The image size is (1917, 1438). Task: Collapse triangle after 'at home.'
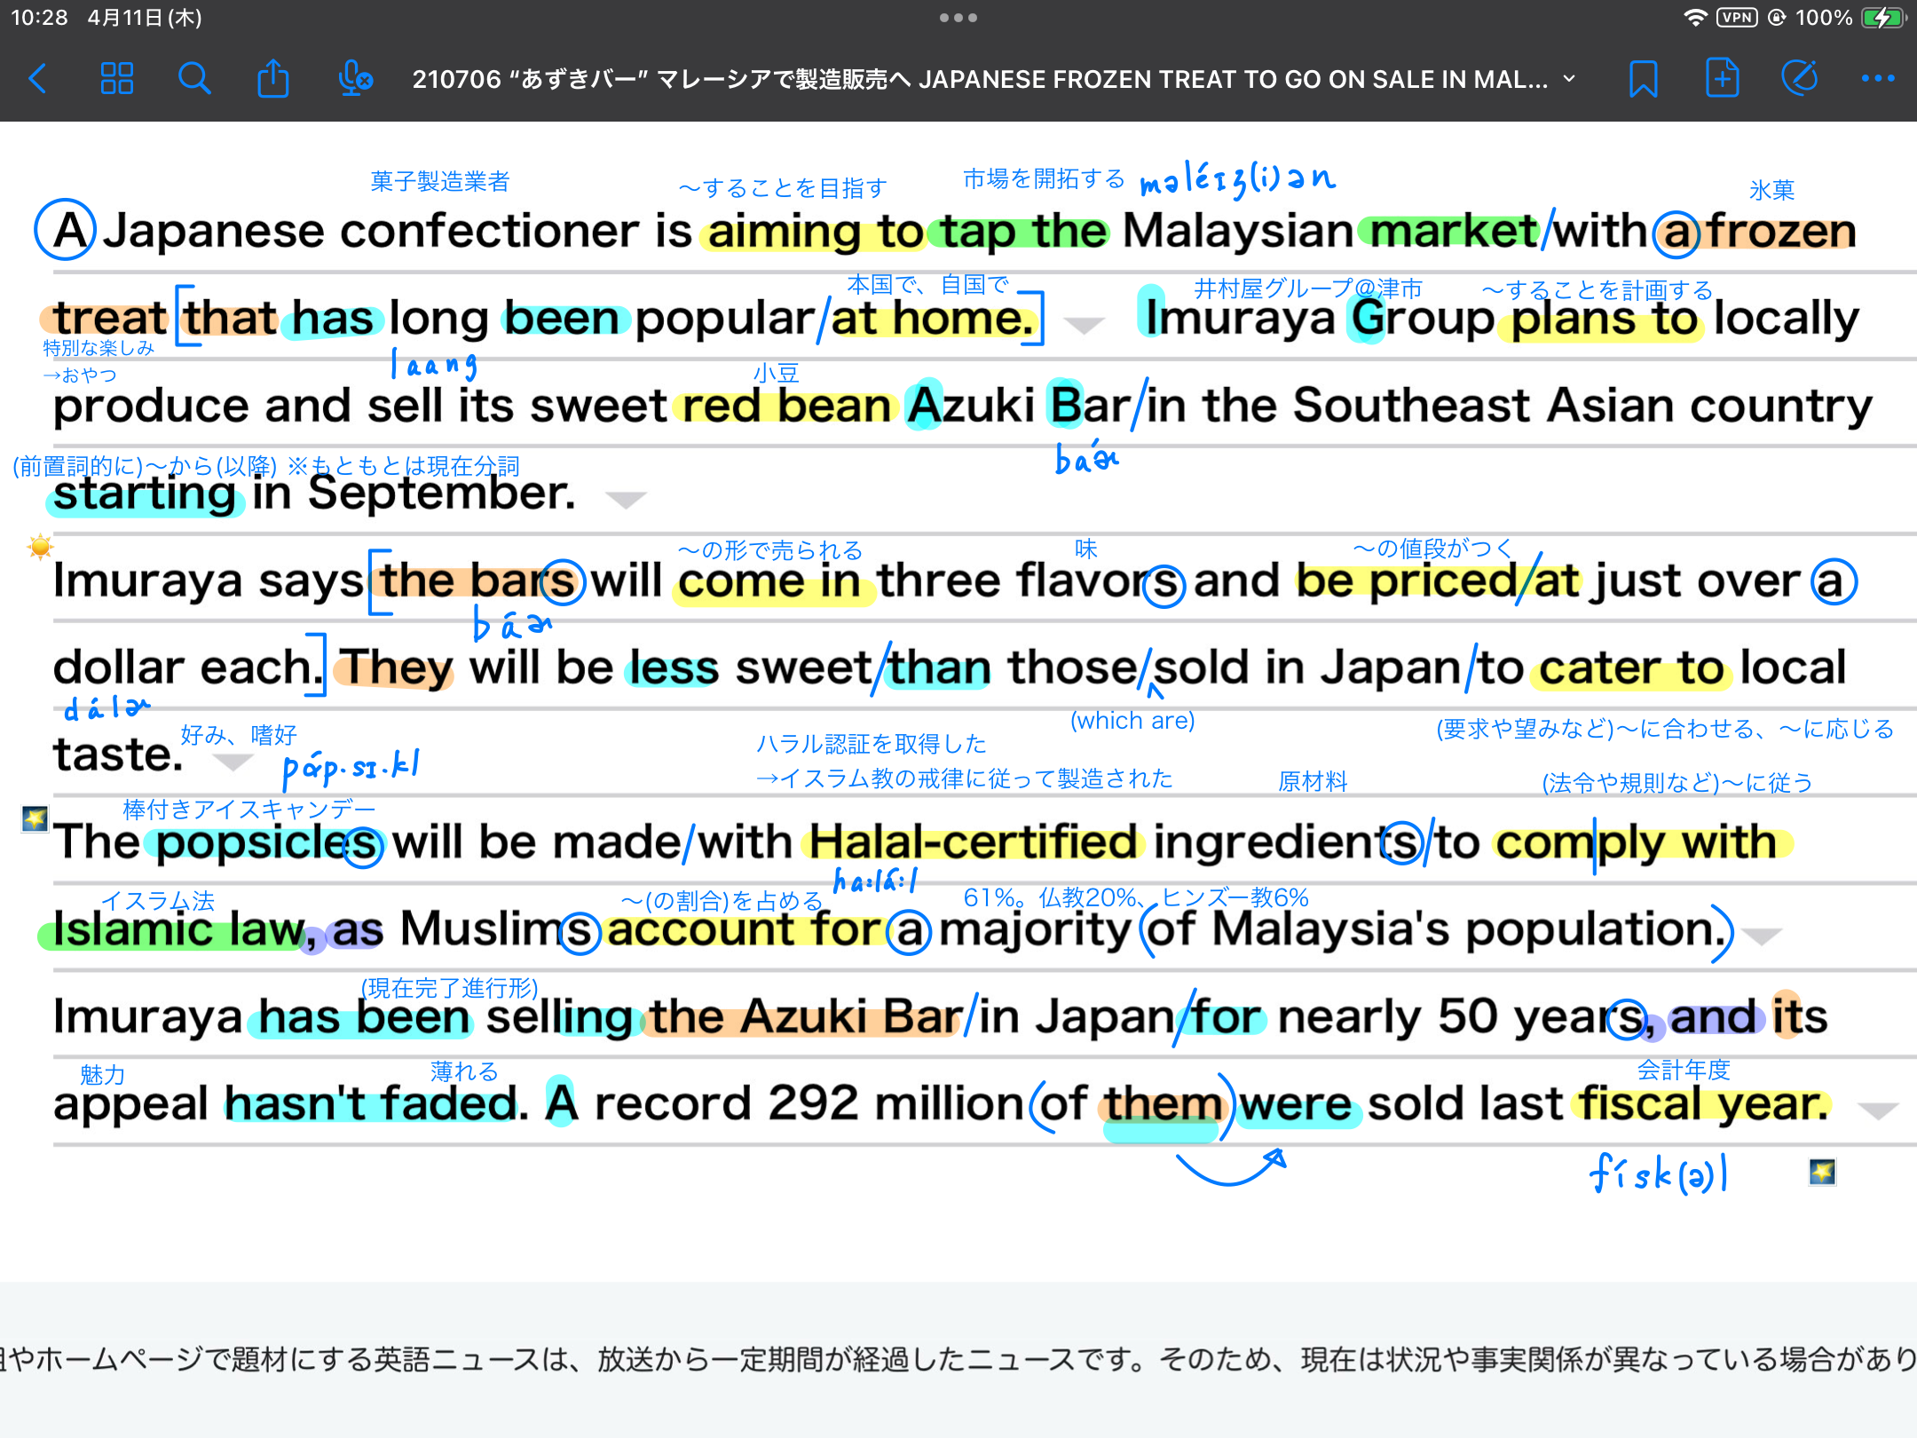click(1084, 326)
